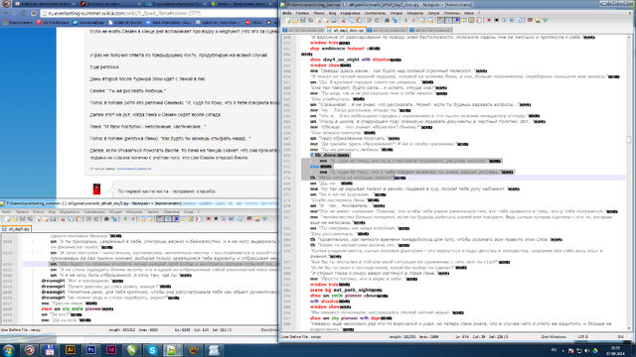Click New file icon in alt_day2 Notepad++ toolbar
636x357 pixels.
(x=288, y=20)
